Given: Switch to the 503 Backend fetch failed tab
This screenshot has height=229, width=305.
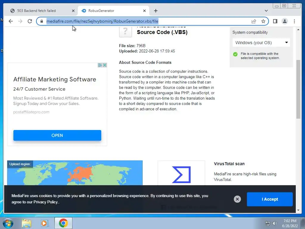Looking at the screenshot, I should [40, 11].
